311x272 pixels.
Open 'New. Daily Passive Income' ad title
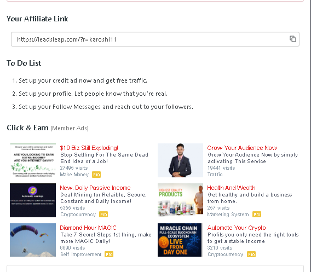click(x=95, y=188)
